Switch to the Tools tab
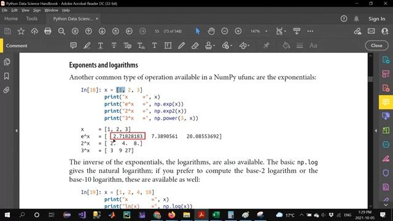Image resolution: width=393 pixels, height=221 pixels. click(31, 18)
